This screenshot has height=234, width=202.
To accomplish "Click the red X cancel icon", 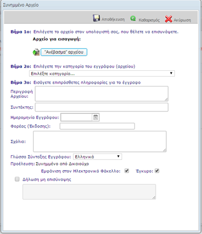I will 169,19.
